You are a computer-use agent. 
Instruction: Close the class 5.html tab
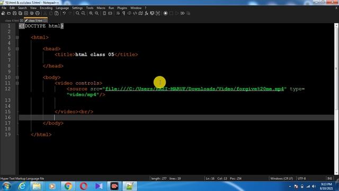pyautogui.click(x=45, y=21)
